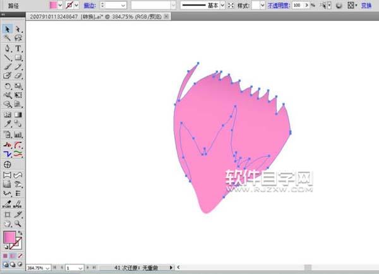Switch to Draw Normal mode
The width and height of the screenshot is (379, 274).
[x=5, y=265]
